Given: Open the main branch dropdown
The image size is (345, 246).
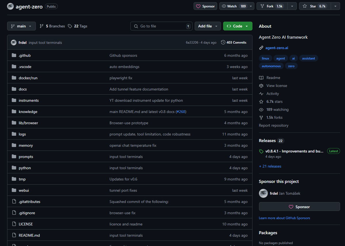Looking at the screenshot, I should pyautogui.click(x=22, y=26).
